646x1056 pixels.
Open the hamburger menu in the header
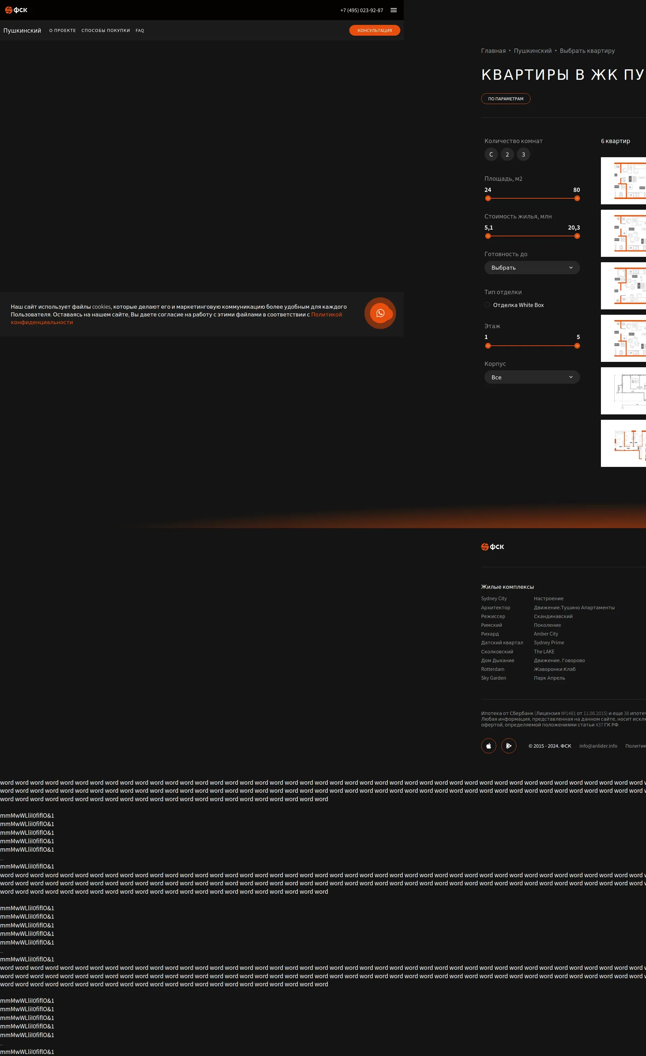tap(393, 10)
